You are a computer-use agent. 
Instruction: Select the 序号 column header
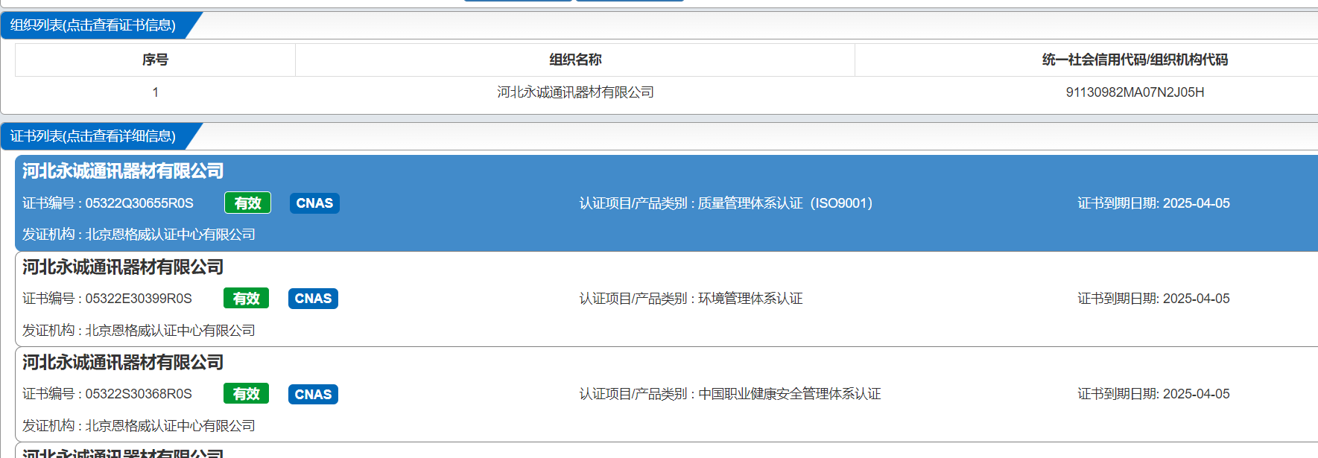[x=155, y=60]
